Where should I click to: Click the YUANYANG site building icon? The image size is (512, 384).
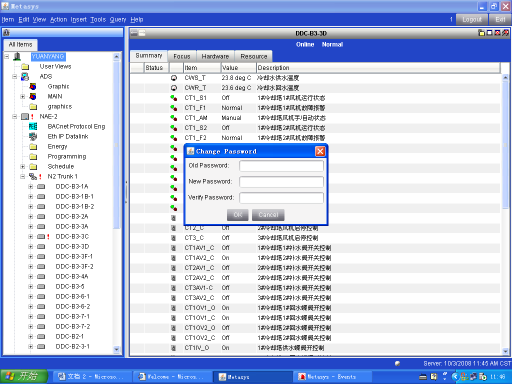point(17,56)
